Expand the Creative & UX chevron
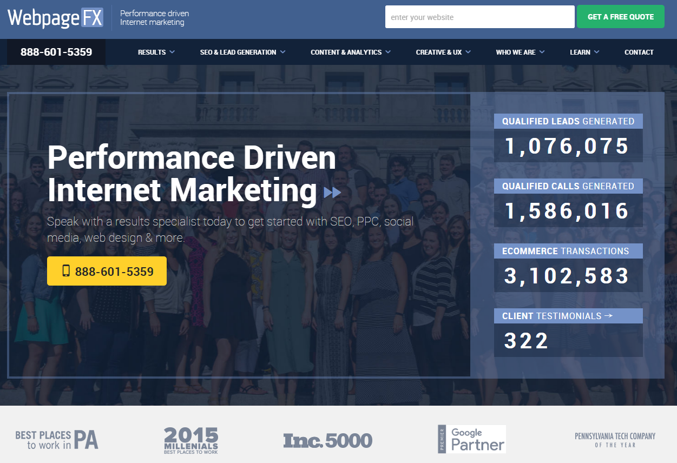The image size is (677, 463). coord(468,52)
